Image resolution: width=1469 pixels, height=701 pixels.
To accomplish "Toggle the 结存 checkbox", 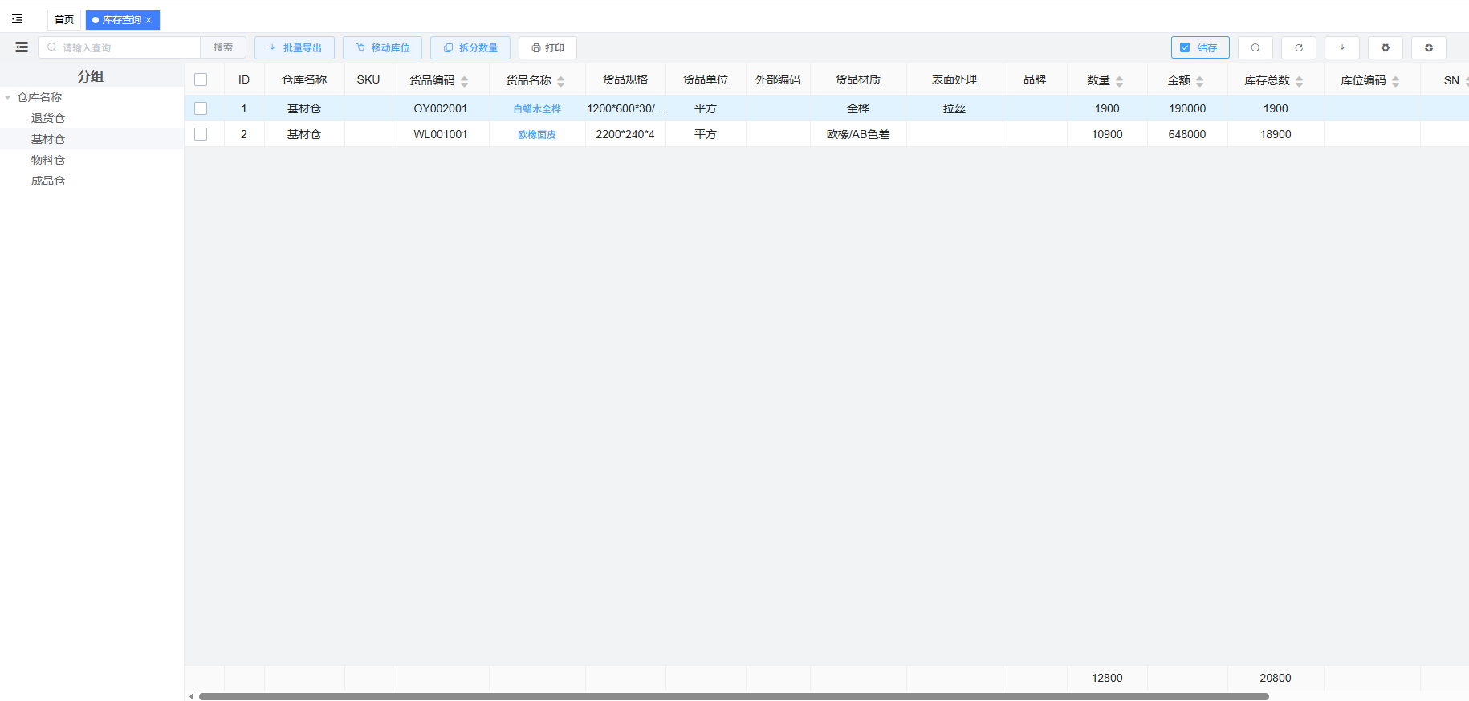I will pos(1185,47).
